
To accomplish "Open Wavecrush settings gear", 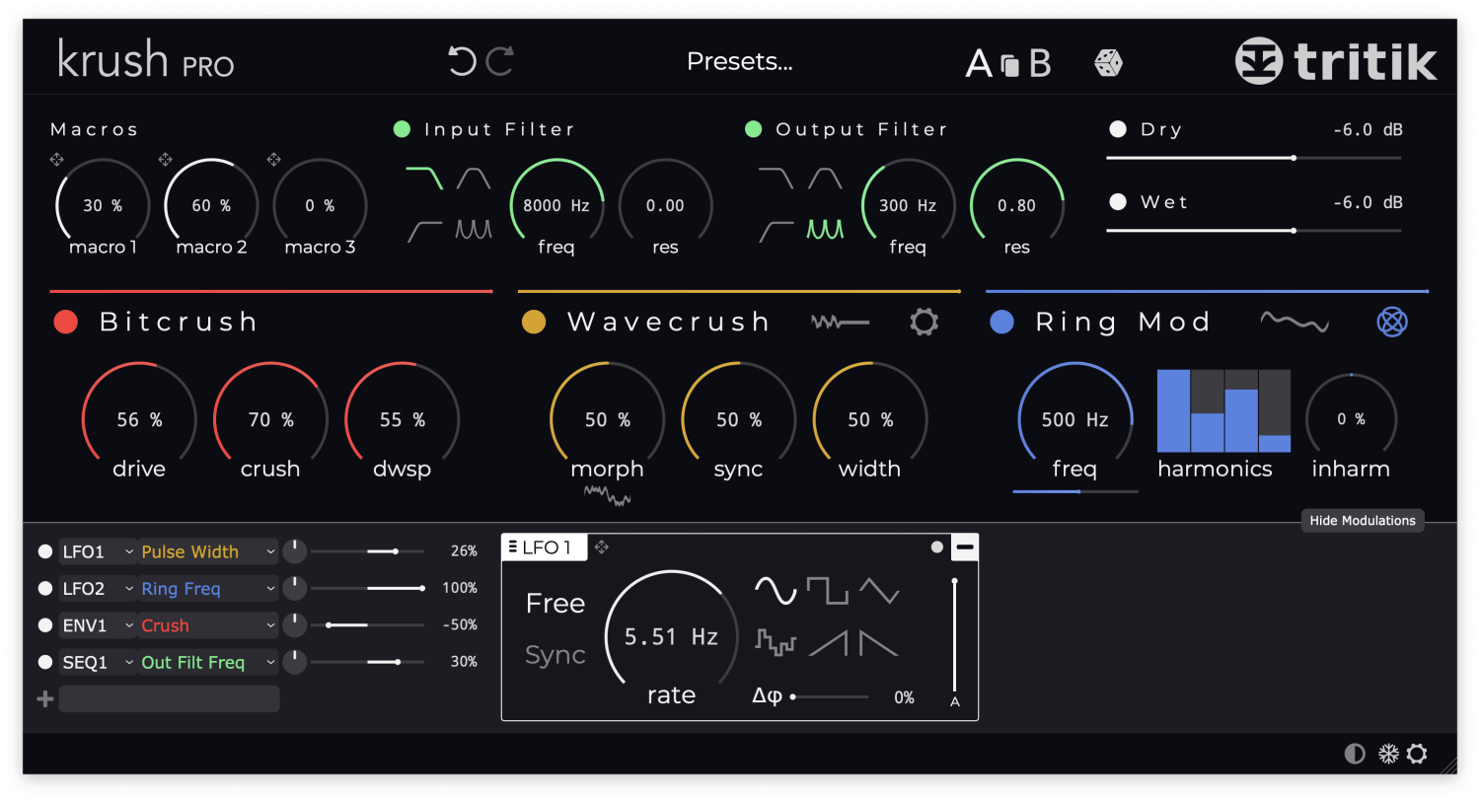I will coord(924,322).
